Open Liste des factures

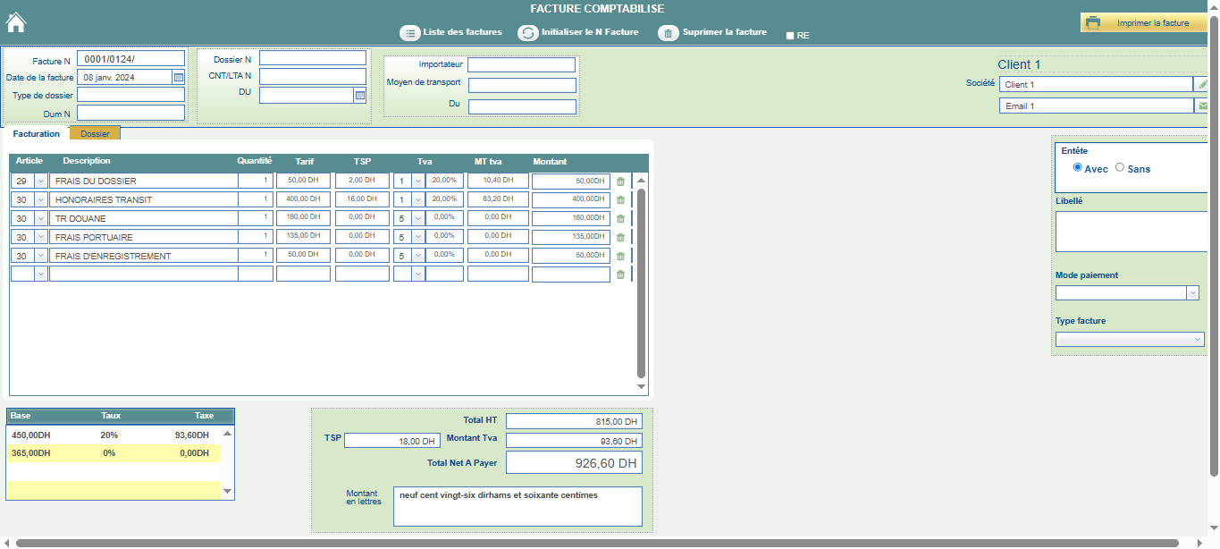click(450, 33)
